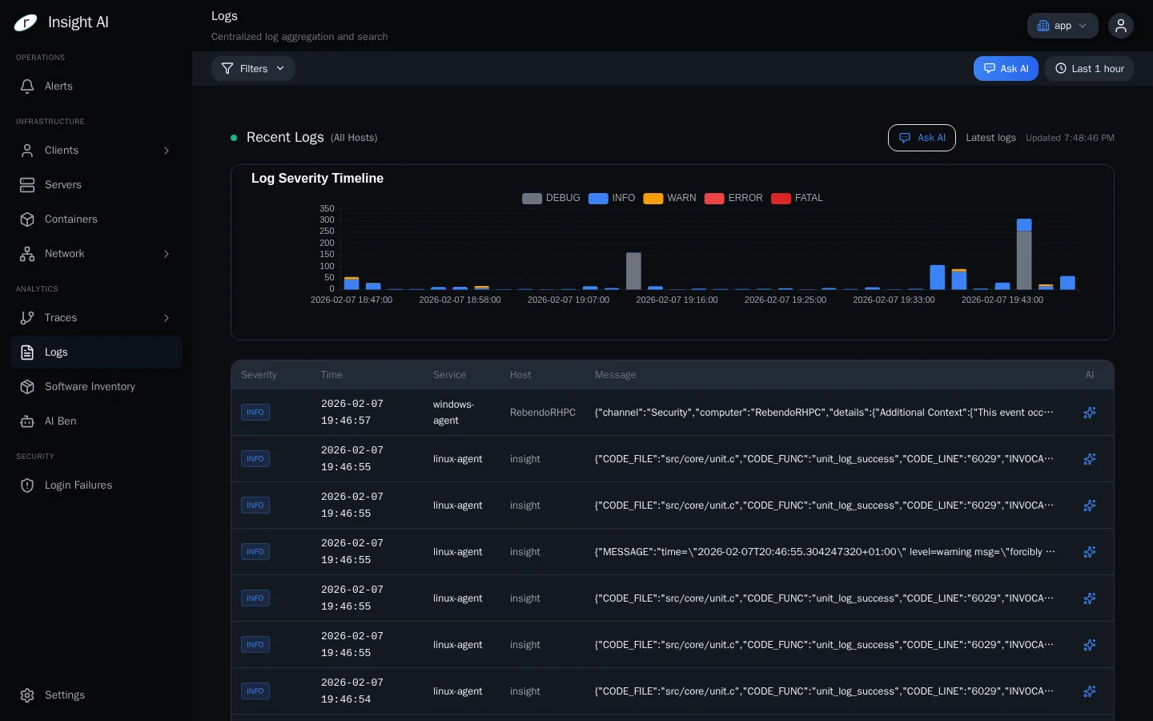Click the Time column header
Screen dimensions: 1153x721
point(331,375)
